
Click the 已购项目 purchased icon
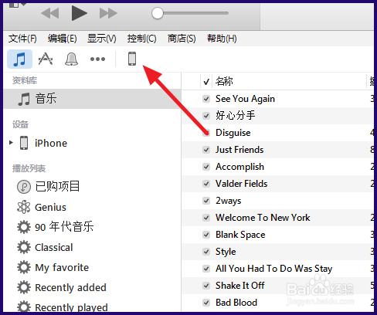click(24, 187)
